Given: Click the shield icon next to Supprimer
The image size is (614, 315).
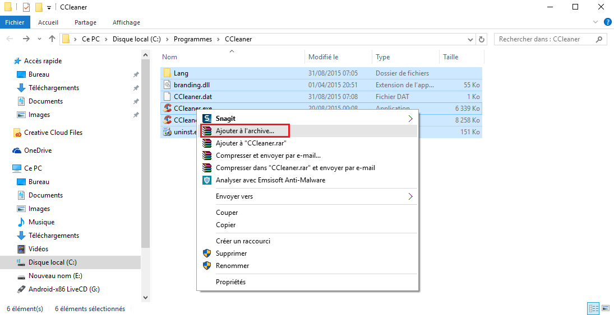Looking at the screenshot, I should [207, 253].
